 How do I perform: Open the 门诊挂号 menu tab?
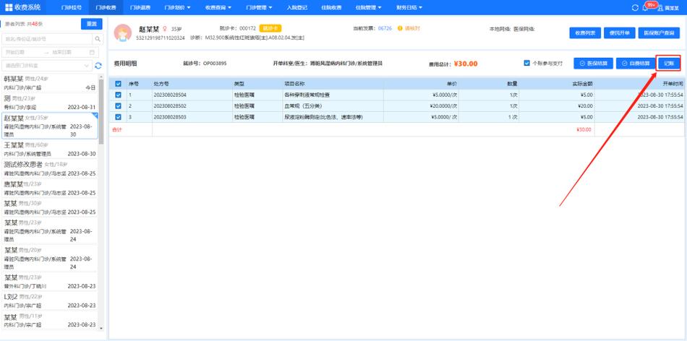pos(71,7)
